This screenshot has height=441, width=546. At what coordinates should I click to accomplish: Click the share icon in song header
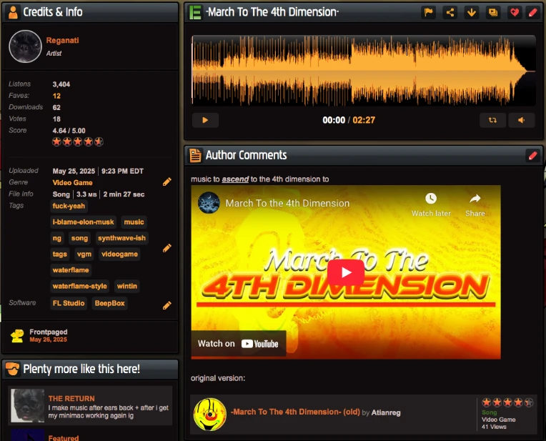(x=450, y=13)
